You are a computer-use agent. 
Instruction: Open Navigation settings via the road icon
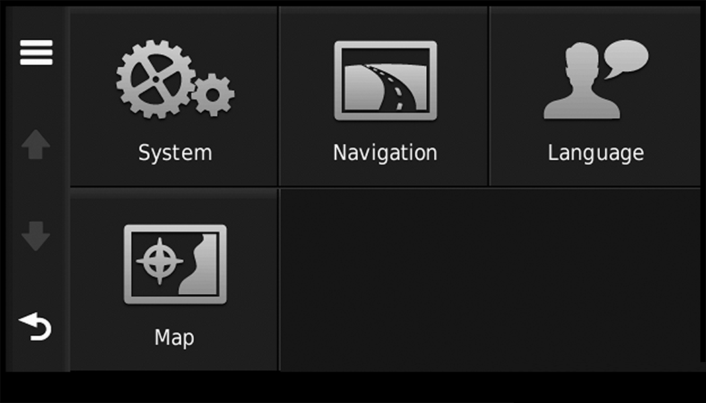point(385,81)
